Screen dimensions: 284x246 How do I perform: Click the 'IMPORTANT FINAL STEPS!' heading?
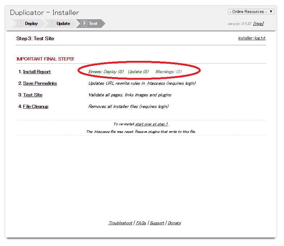point(45,59)
